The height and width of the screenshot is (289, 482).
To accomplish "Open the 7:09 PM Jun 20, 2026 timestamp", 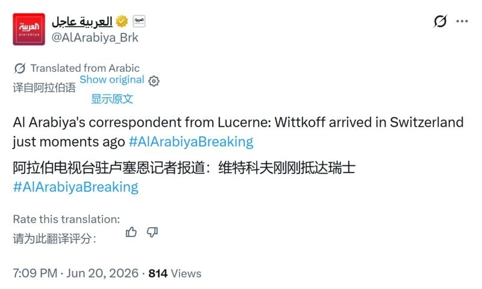I will click(x=76, y=273).
